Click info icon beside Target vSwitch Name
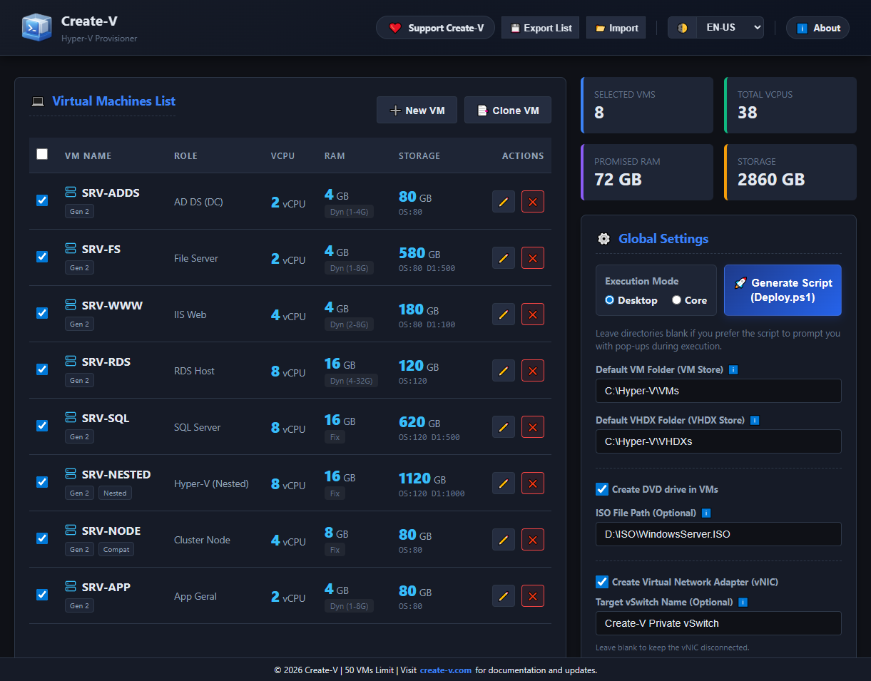Image resolution: width=871 pixels, height=681 pixels. click(x=743, y=603)
